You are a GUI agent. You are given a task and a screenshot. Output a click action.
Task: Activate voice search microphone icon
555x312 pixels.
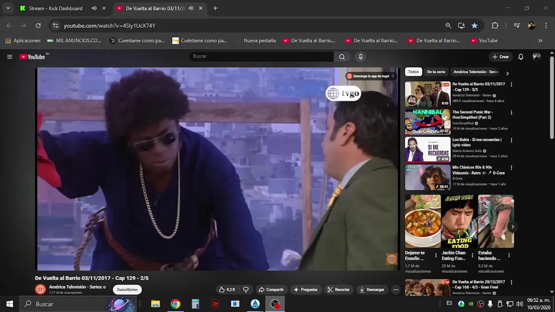pos(360,57)
